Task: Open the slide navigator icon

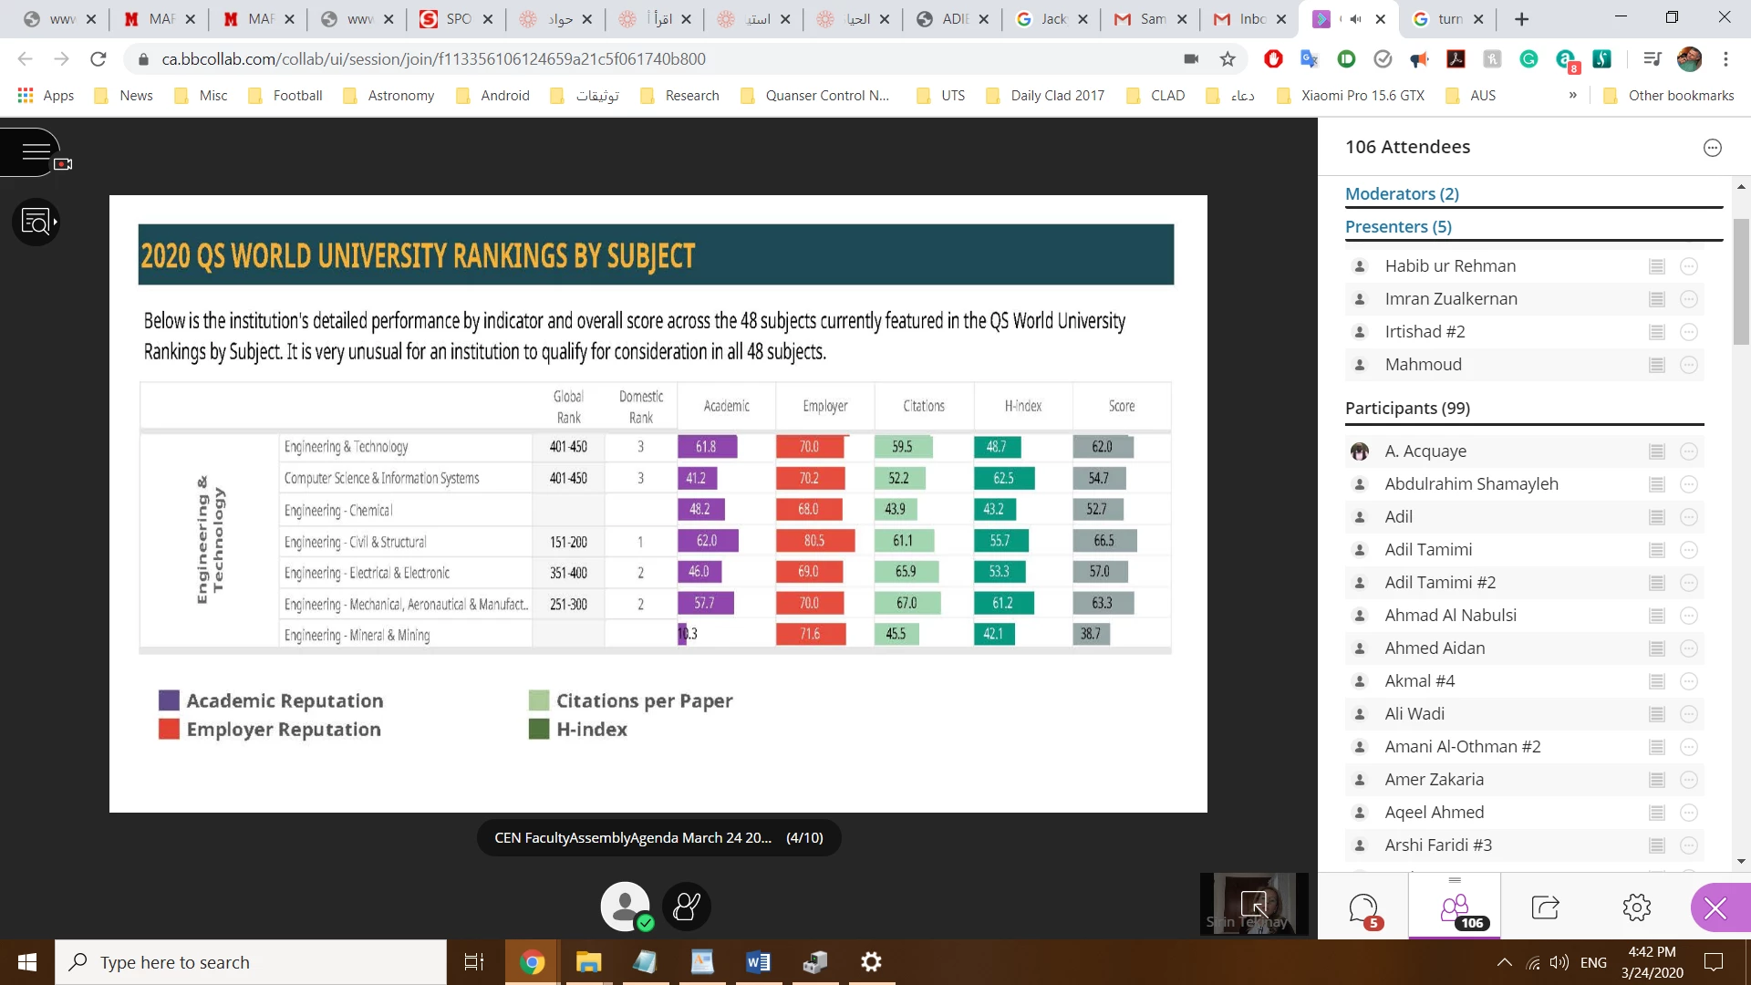Action: point(36,222)
